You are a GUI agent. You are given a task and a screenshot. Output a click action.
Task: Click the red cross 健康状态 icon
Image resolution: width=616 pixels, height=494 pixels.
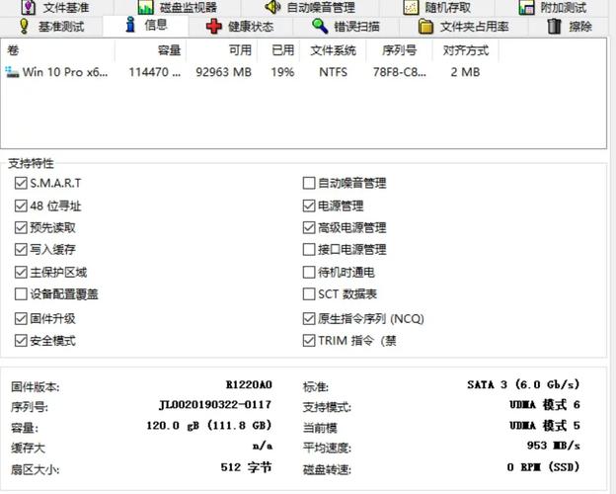[213, 27]
